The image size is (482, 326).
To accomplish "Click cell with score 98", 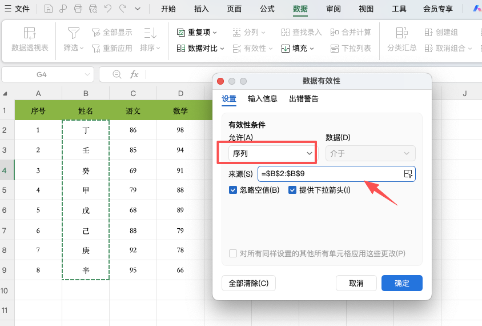I will [x=180, y=130].
